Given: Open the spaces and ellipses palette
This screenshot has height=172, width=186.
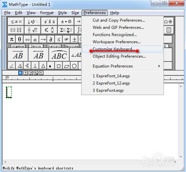Looking at the screenshot, I should tap(33, 22).
